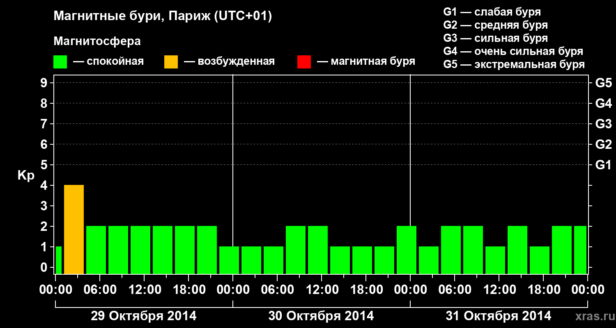Click the 06:00 time label above 31 Октября

pyautogui.click(x=455, y=289)
